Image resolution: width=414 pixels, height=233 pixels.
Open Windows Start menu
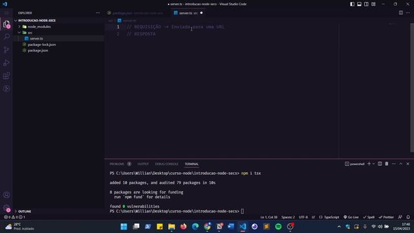[124, 227]
